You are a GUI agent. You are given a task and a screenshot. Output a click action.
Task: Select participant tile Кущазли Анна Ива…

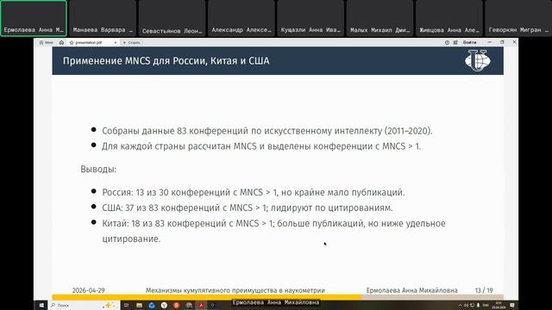(310, 18)
